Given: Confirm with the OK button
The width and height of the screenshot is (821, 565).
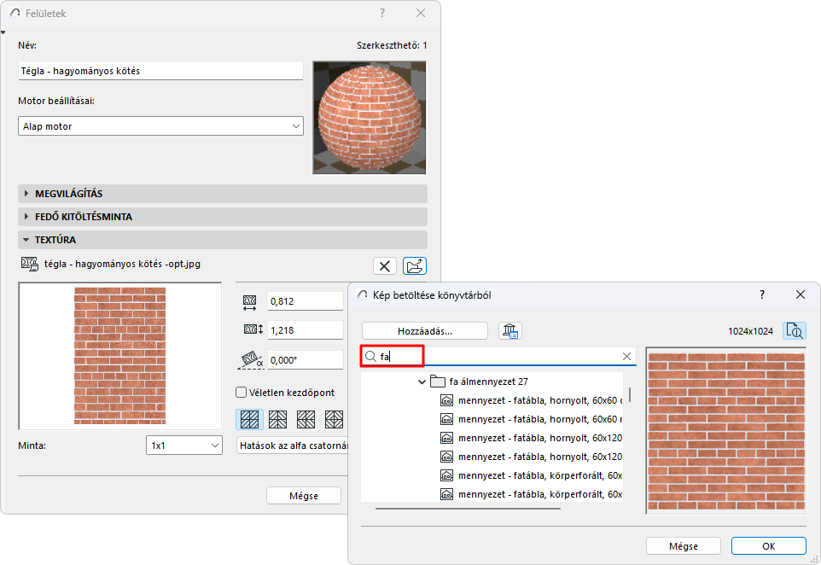Looking at the screenshot, I should [769, 546].
